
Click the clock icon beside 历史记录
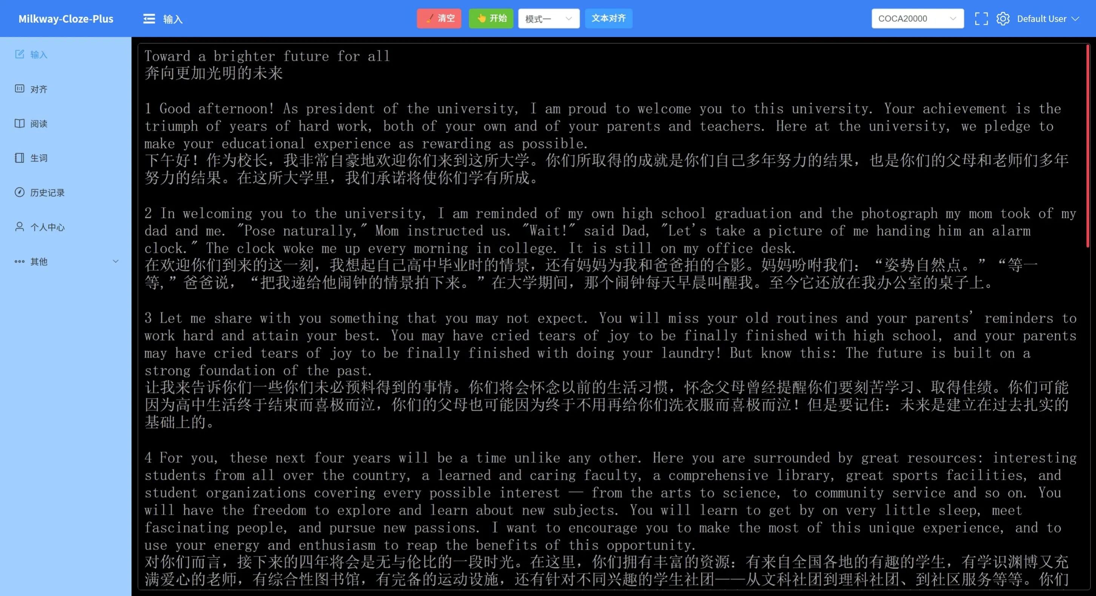tap(20, 192)
